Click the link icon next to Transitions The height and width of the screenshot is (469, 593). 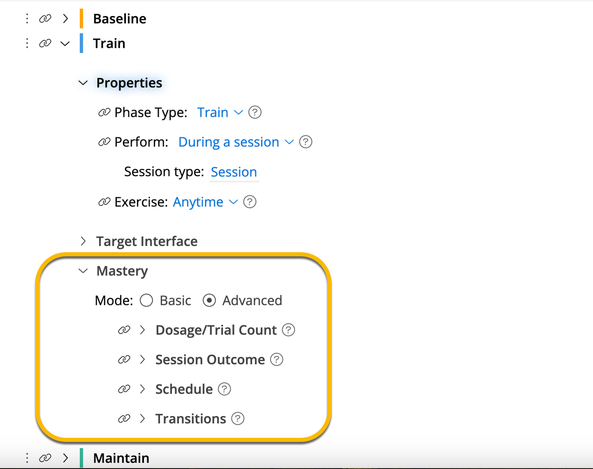pyautogui.click(x=124, y=418)
